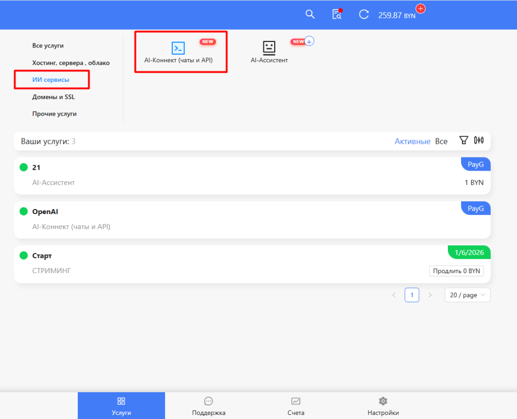The height and width of the screenshot is (419, 517).
Task: Open the OpenAI service entry
Action: point(45,212)
